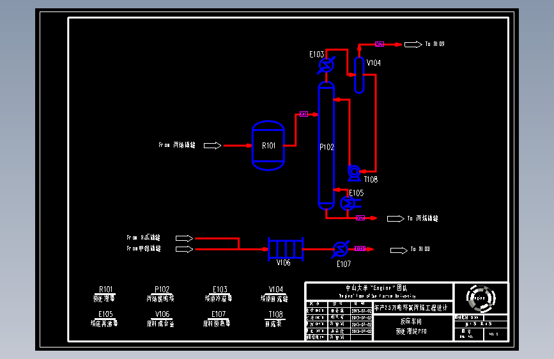This screenshot has height=359, width=554.
Task: Click the PFD subtitle line in title block
Action: pyautogui.click(x=411, y=332)
